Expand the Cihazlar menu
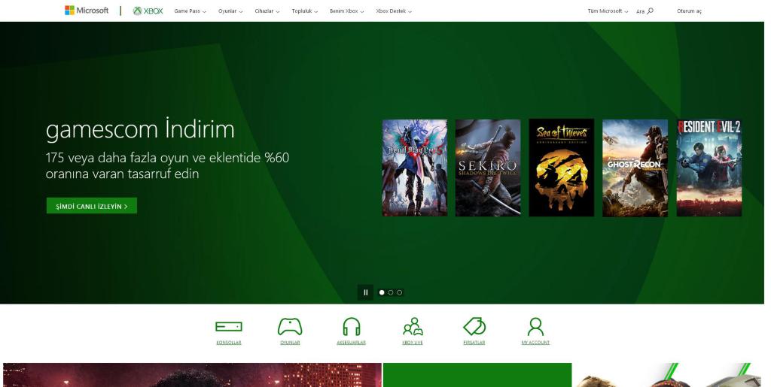The image size is (771, 387). pos(267,11)
